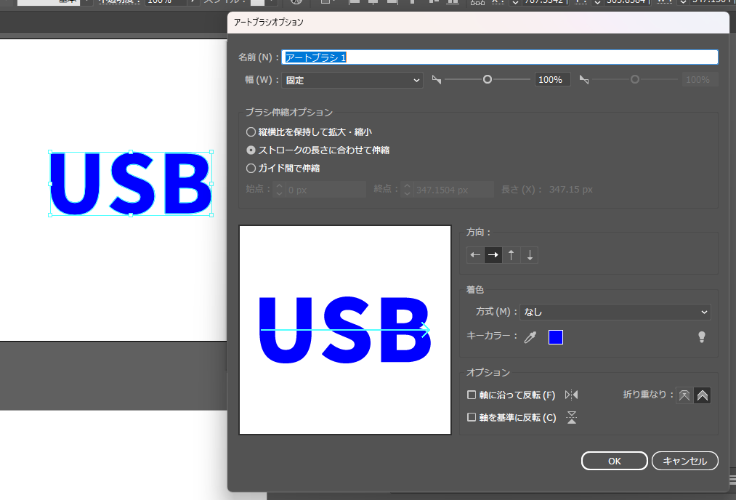Select the first overlap option icon

tap(684, 395)
